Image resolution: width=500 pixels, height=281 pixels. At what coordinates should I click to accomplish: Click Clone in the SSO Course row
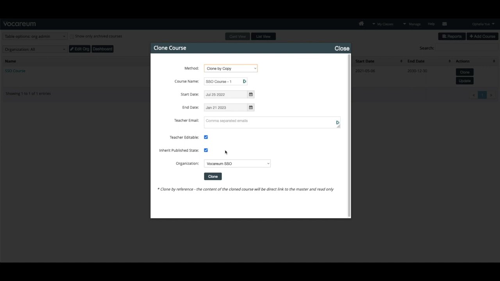[465, 72]
